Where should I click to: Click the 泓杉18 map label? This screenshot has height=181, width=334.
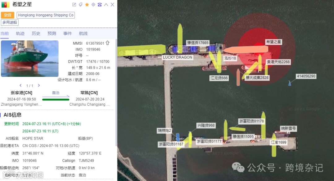(x=230, y=58)
